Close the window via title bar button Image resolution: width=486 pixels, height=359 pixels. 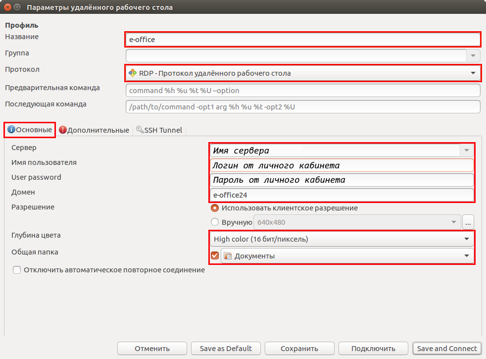tap(6, 7)
